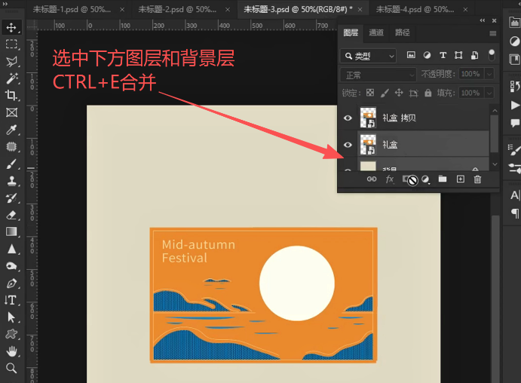Select the Brush tool
The image size is (521, 383).
(x=11, y=164)
